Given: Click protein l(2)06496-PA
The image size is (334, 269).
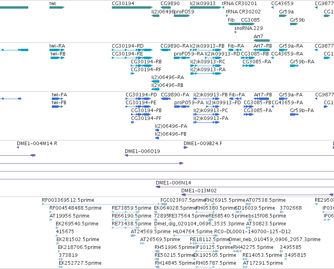Looking at the screenshot, I should (157, 131).
